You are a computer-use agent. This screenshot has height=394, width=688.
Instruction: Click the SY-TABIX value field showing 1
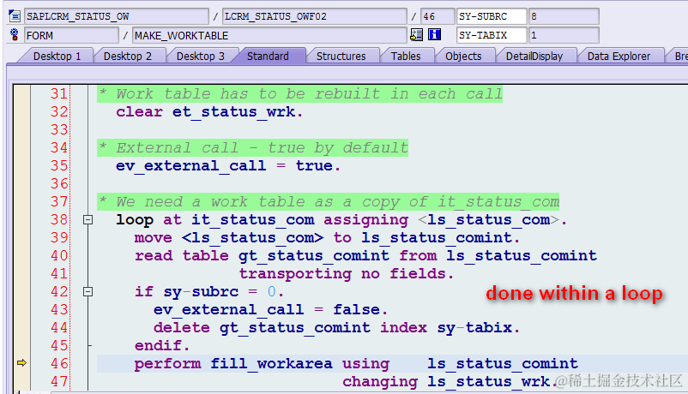tap(564, 35)
